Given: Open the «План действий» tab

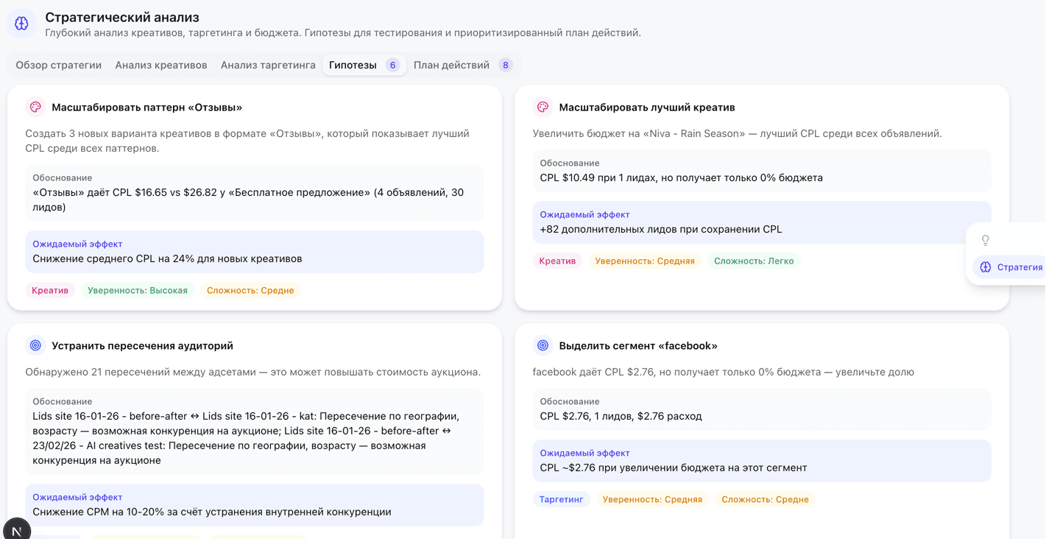Looking at the screenshot, I should 450,65.
